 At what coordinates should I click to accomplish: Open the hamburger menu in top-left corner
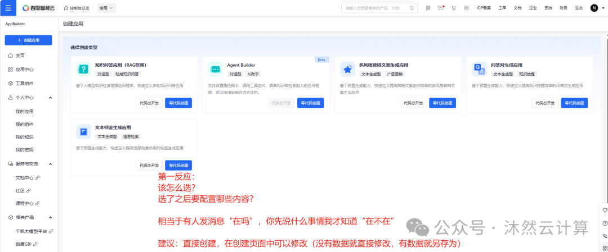pos(8,8)
